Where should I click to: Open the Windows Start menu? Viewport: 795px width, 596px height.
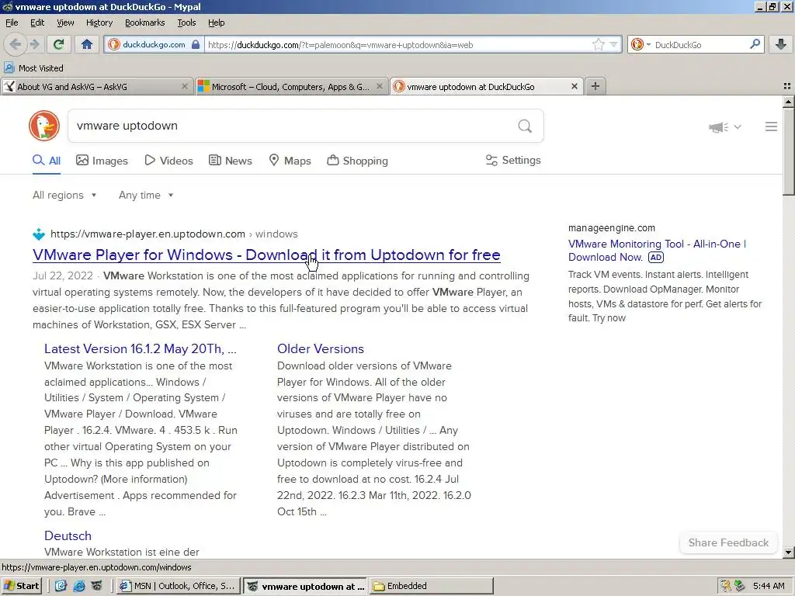(x=21, y=586)
